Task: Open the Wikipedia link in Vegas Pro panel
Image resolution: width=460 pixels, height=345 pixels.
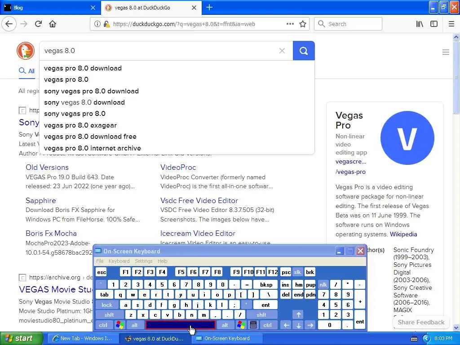Action: 403,234
